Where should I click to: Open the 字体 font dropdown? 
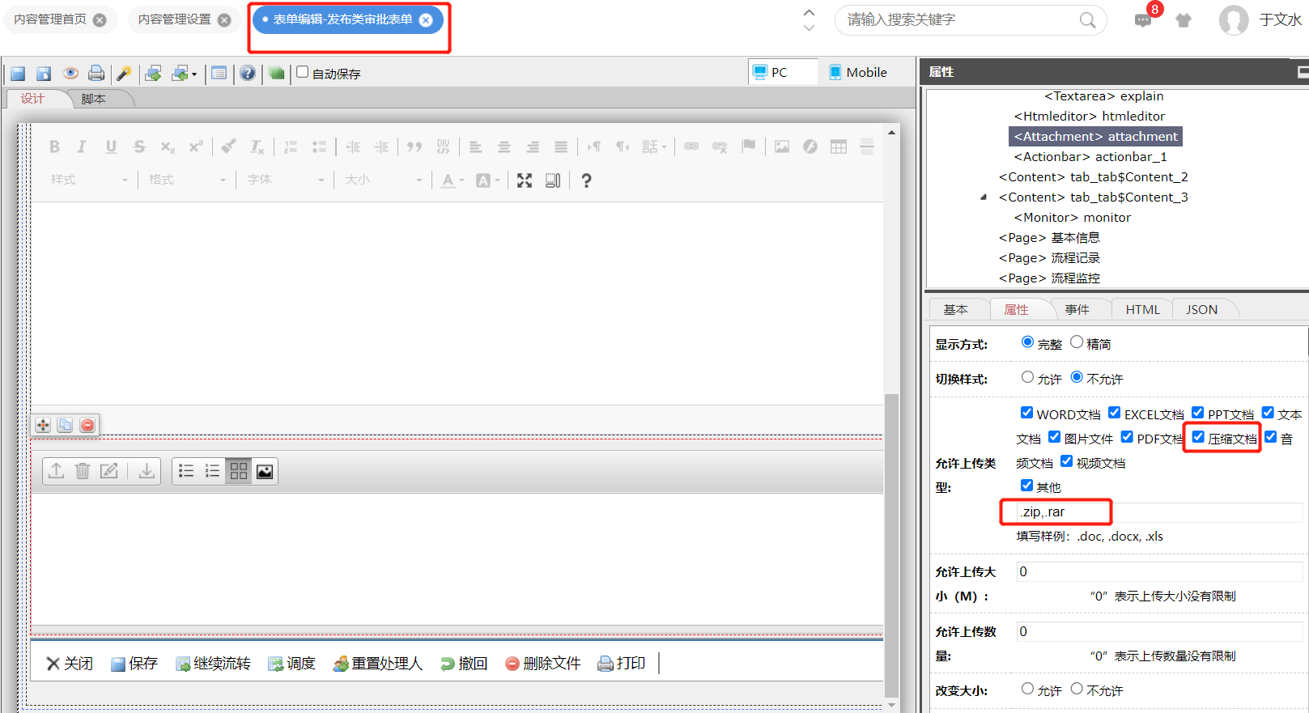[285, 180]
